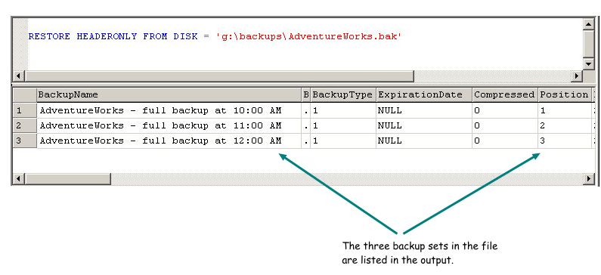This screenshot has height=275, width=601.
Task: Click Compressed value 0 in 12:00 AM row
Action: [x=505, y=141]
